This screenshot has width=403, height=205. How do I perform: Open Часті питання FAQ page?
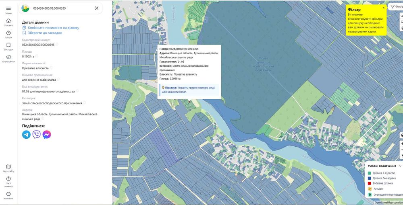8,179
